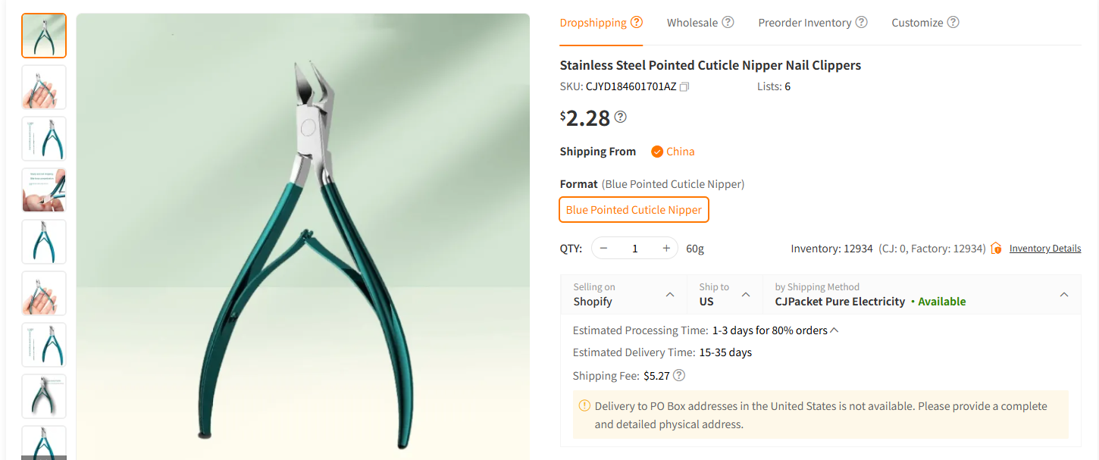Open the Customize help icon
1099x460 pixels.
point(953,22)
